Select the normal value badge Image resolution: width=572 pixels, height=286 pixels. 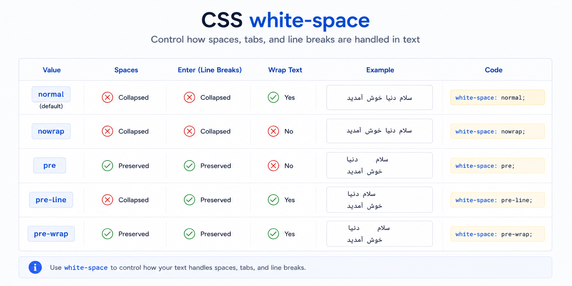[51, 94]
